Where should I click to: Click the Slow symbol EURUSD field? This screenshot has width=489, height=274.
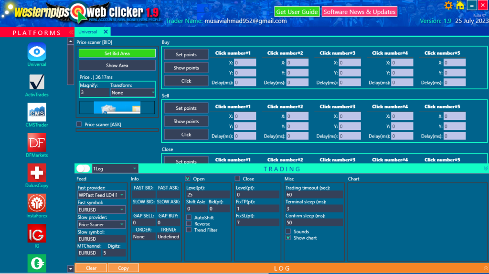click(x=101, y=239)
